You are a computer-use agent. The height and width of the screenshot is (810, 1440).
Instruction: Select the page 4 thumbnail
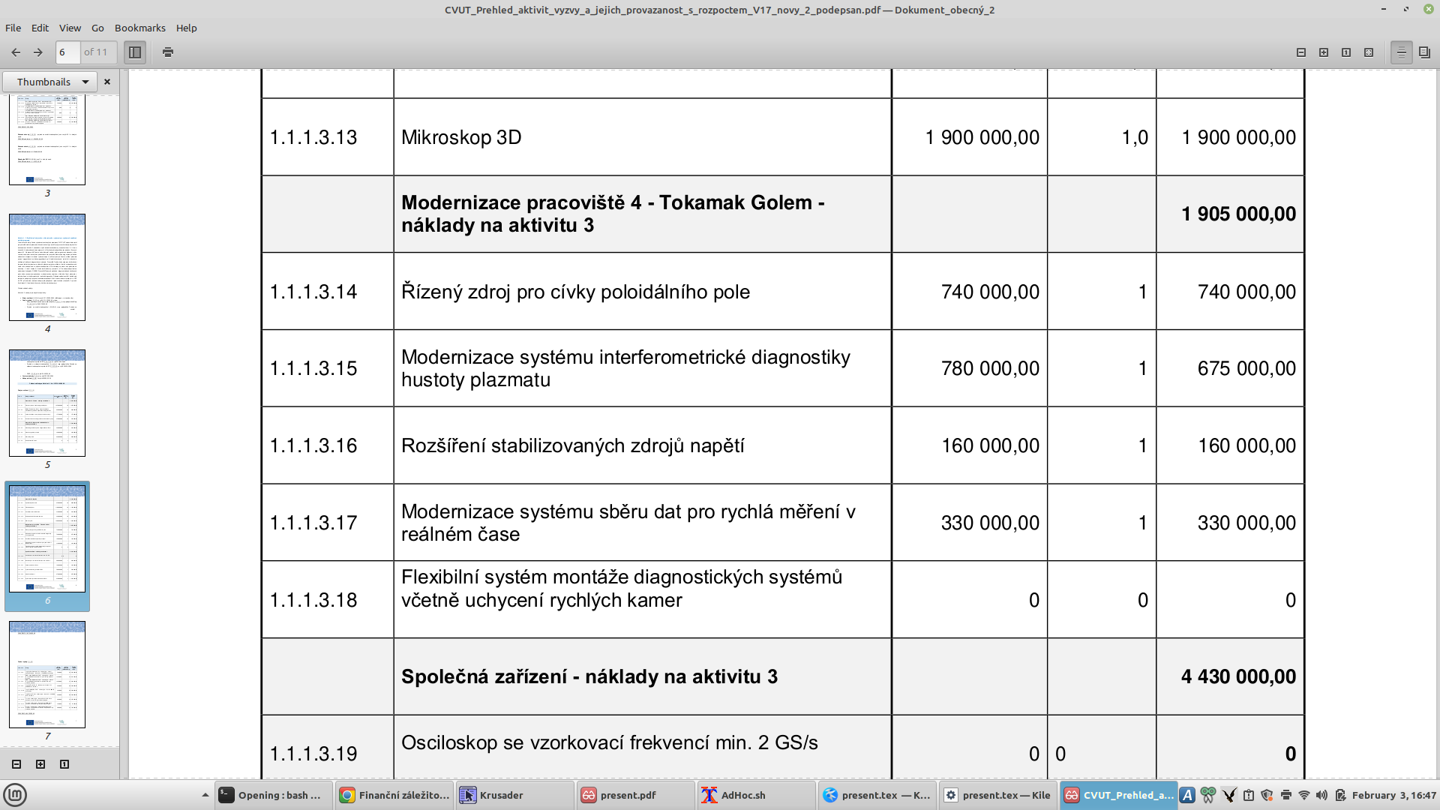click(47, 267)
